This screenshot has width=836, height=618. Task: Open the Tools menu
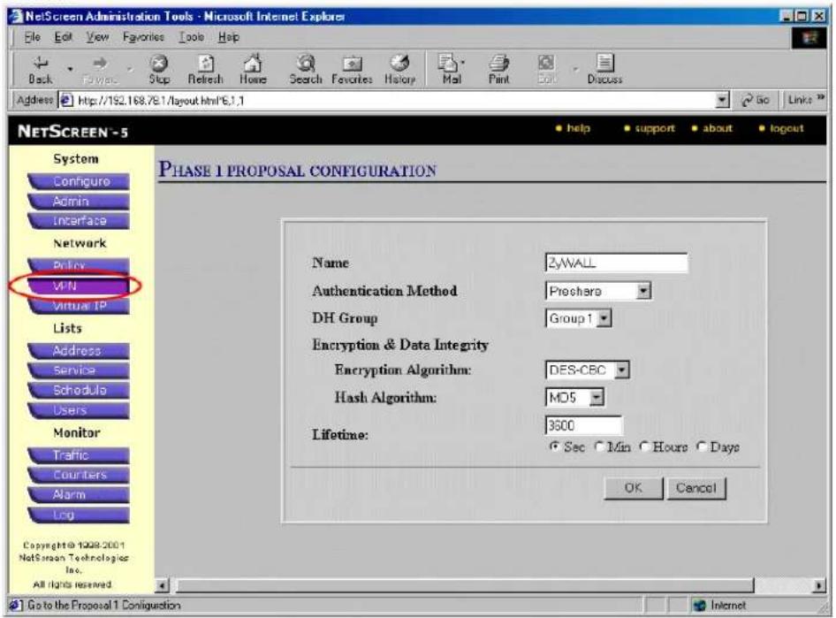click(192, 37)
